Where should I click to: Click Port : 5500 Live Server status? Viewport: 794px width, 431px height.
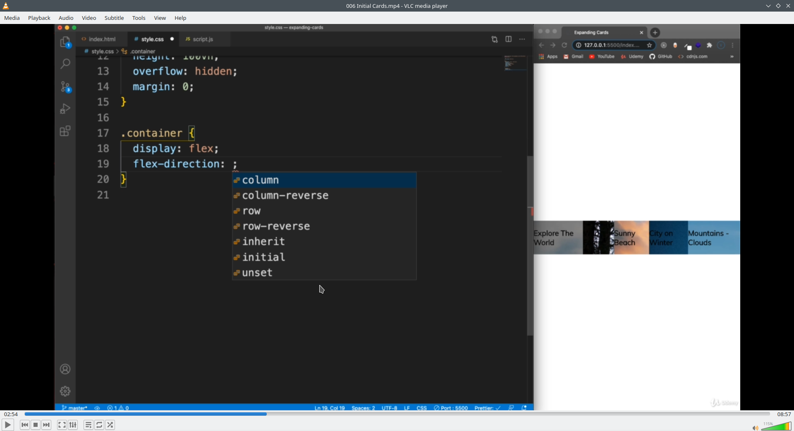coord(451,408)
